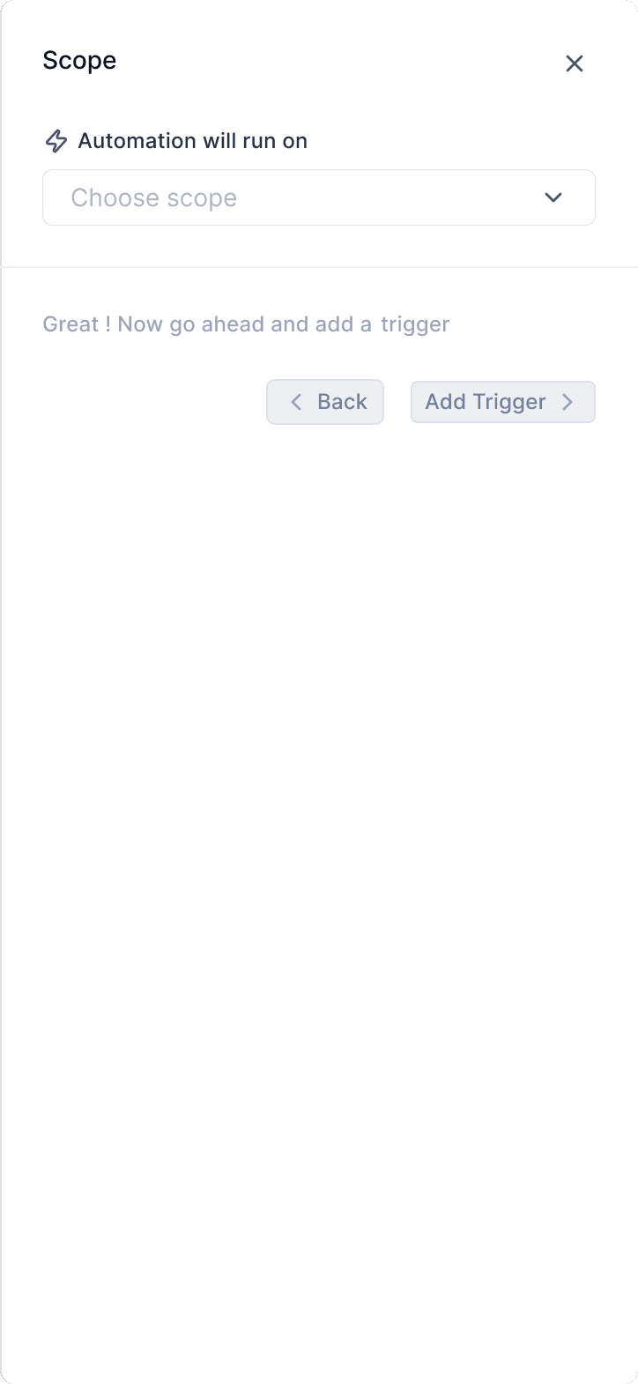
Task: Go back using the Back button
Action: [x=325, y=402]
